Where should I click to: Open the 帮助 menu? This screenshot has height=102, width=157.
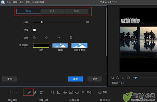[x=28, y=2]
